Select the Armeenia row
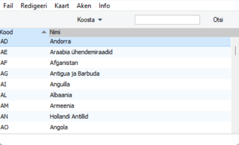Viewport: 239px width, 145px height. 116,106
